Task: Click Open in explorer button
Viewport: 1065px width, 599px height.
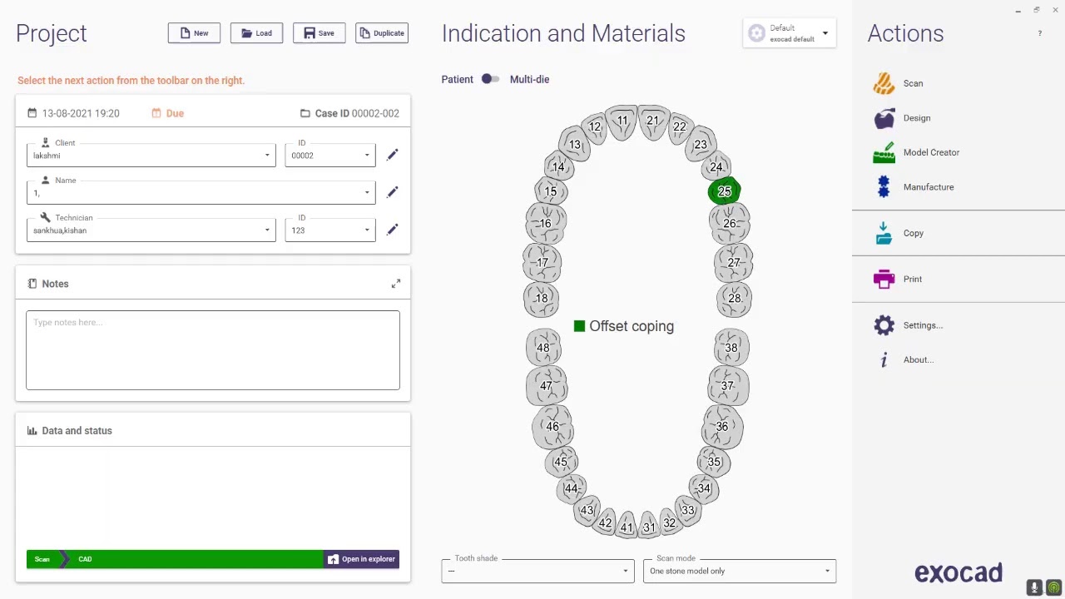Action: (361, 559)
